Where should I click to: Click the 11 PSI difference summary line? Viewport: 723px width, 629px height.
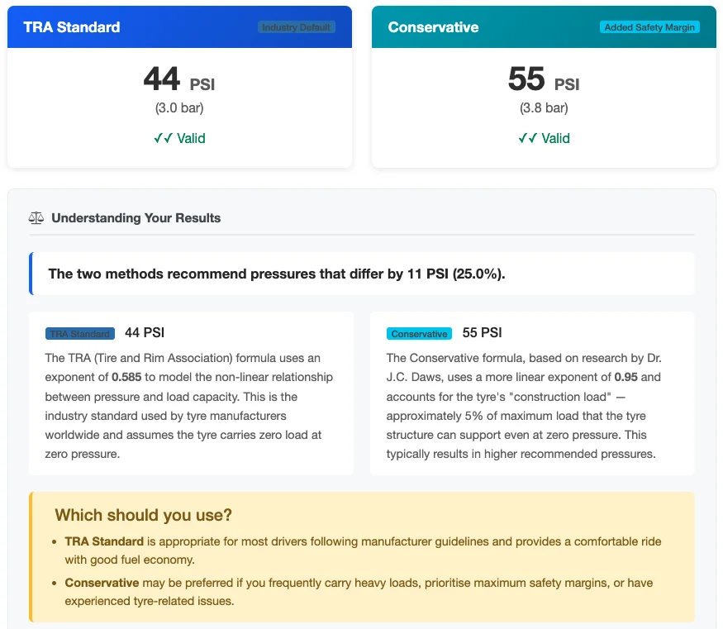(277, 274)
